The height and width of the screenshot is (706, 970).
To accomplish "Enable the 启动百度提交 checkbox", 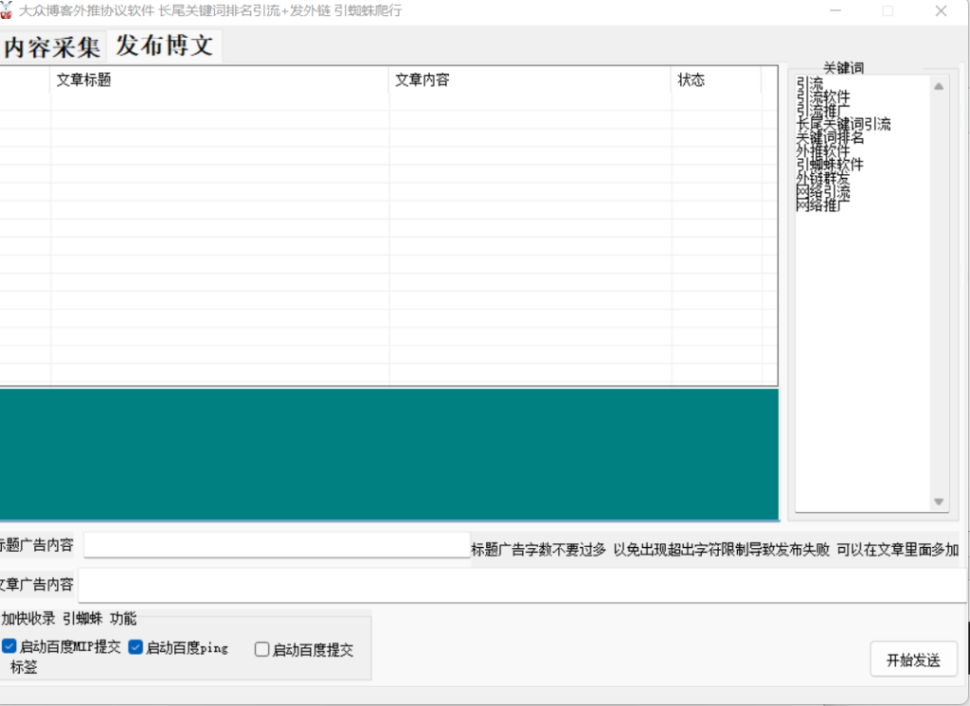I will point(262,649).
